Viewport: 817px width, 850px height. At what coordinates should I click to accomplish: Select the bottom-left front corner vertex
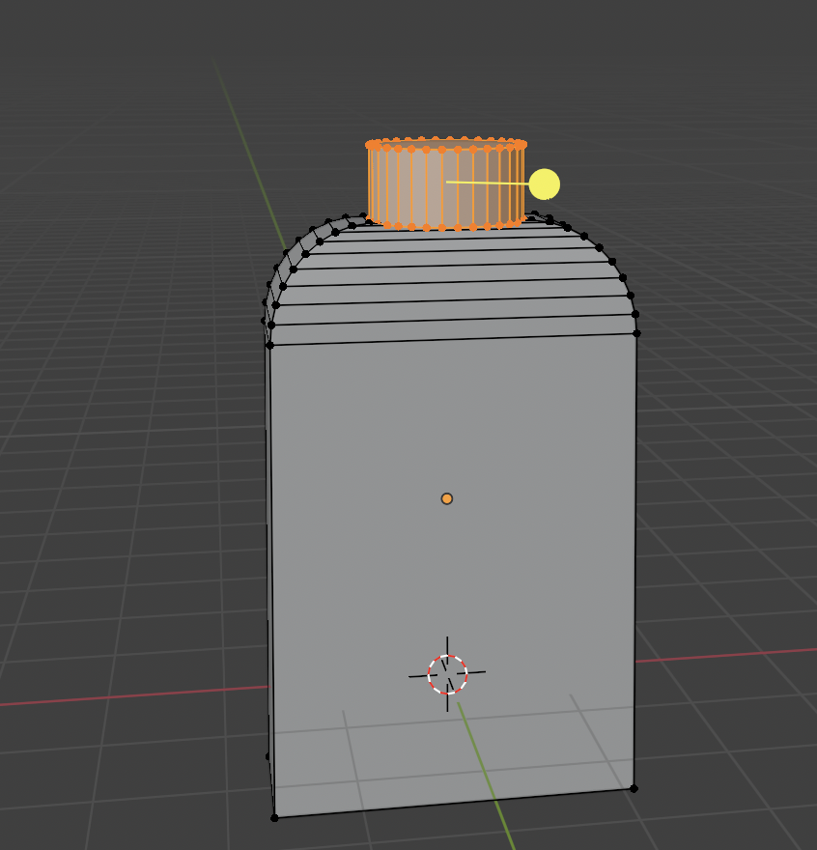coord(274,817)
